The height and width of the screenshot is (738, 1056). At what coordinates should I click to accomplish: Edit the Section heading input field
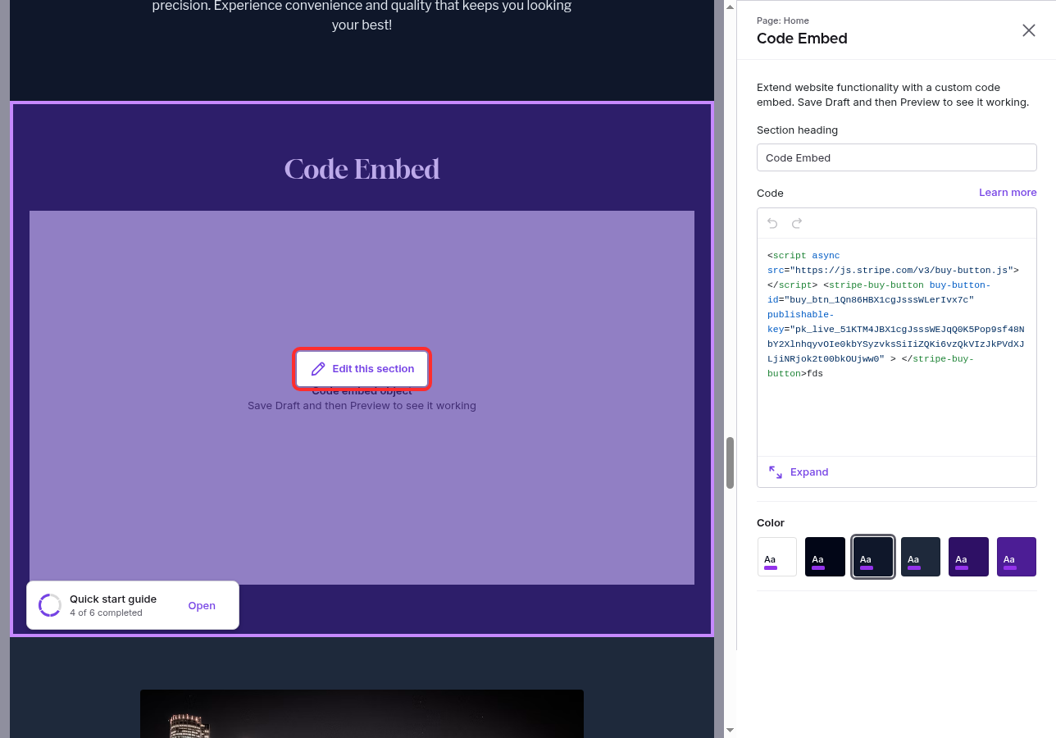click(896, 157)
